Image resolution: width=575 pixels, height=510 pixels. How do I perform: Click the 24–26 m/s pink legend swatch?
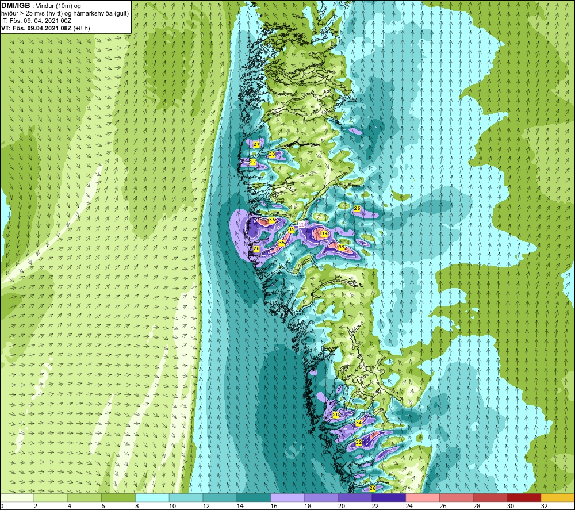tap(423, 498)
